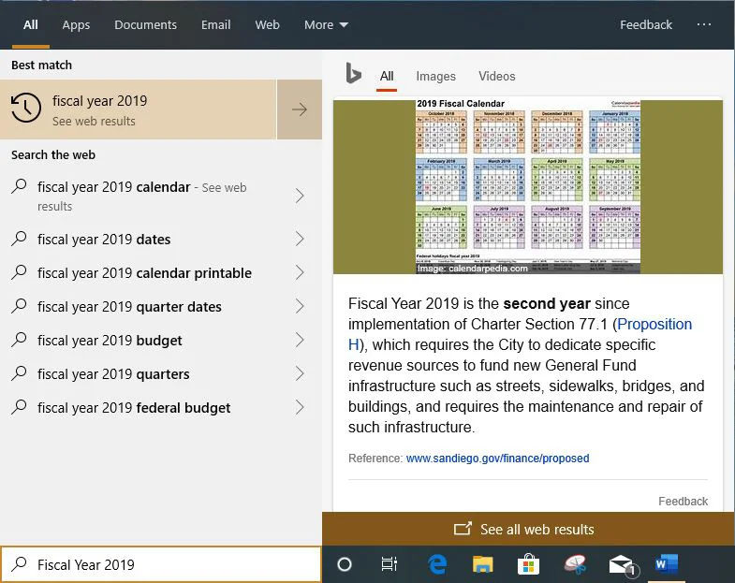The image size is (735, 583).
Task: Expand best match result with arrow button
Action: 300,109
